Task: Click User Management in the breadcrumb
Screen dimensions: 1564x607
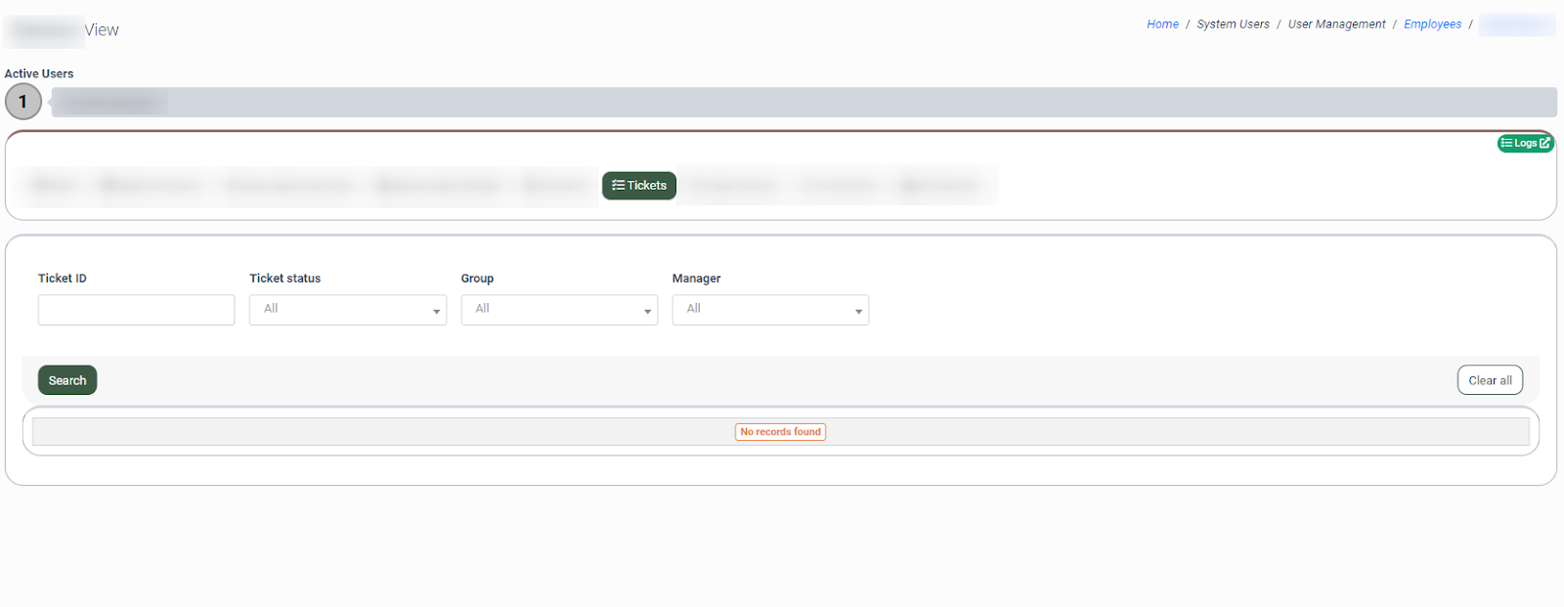Action: [1336, 24]
